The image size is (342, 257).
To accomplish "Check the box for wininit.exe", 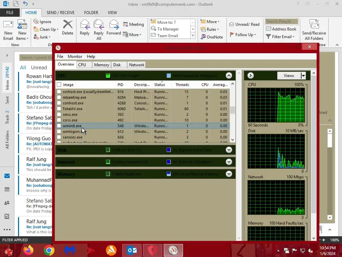I will (x=59, y=126).
